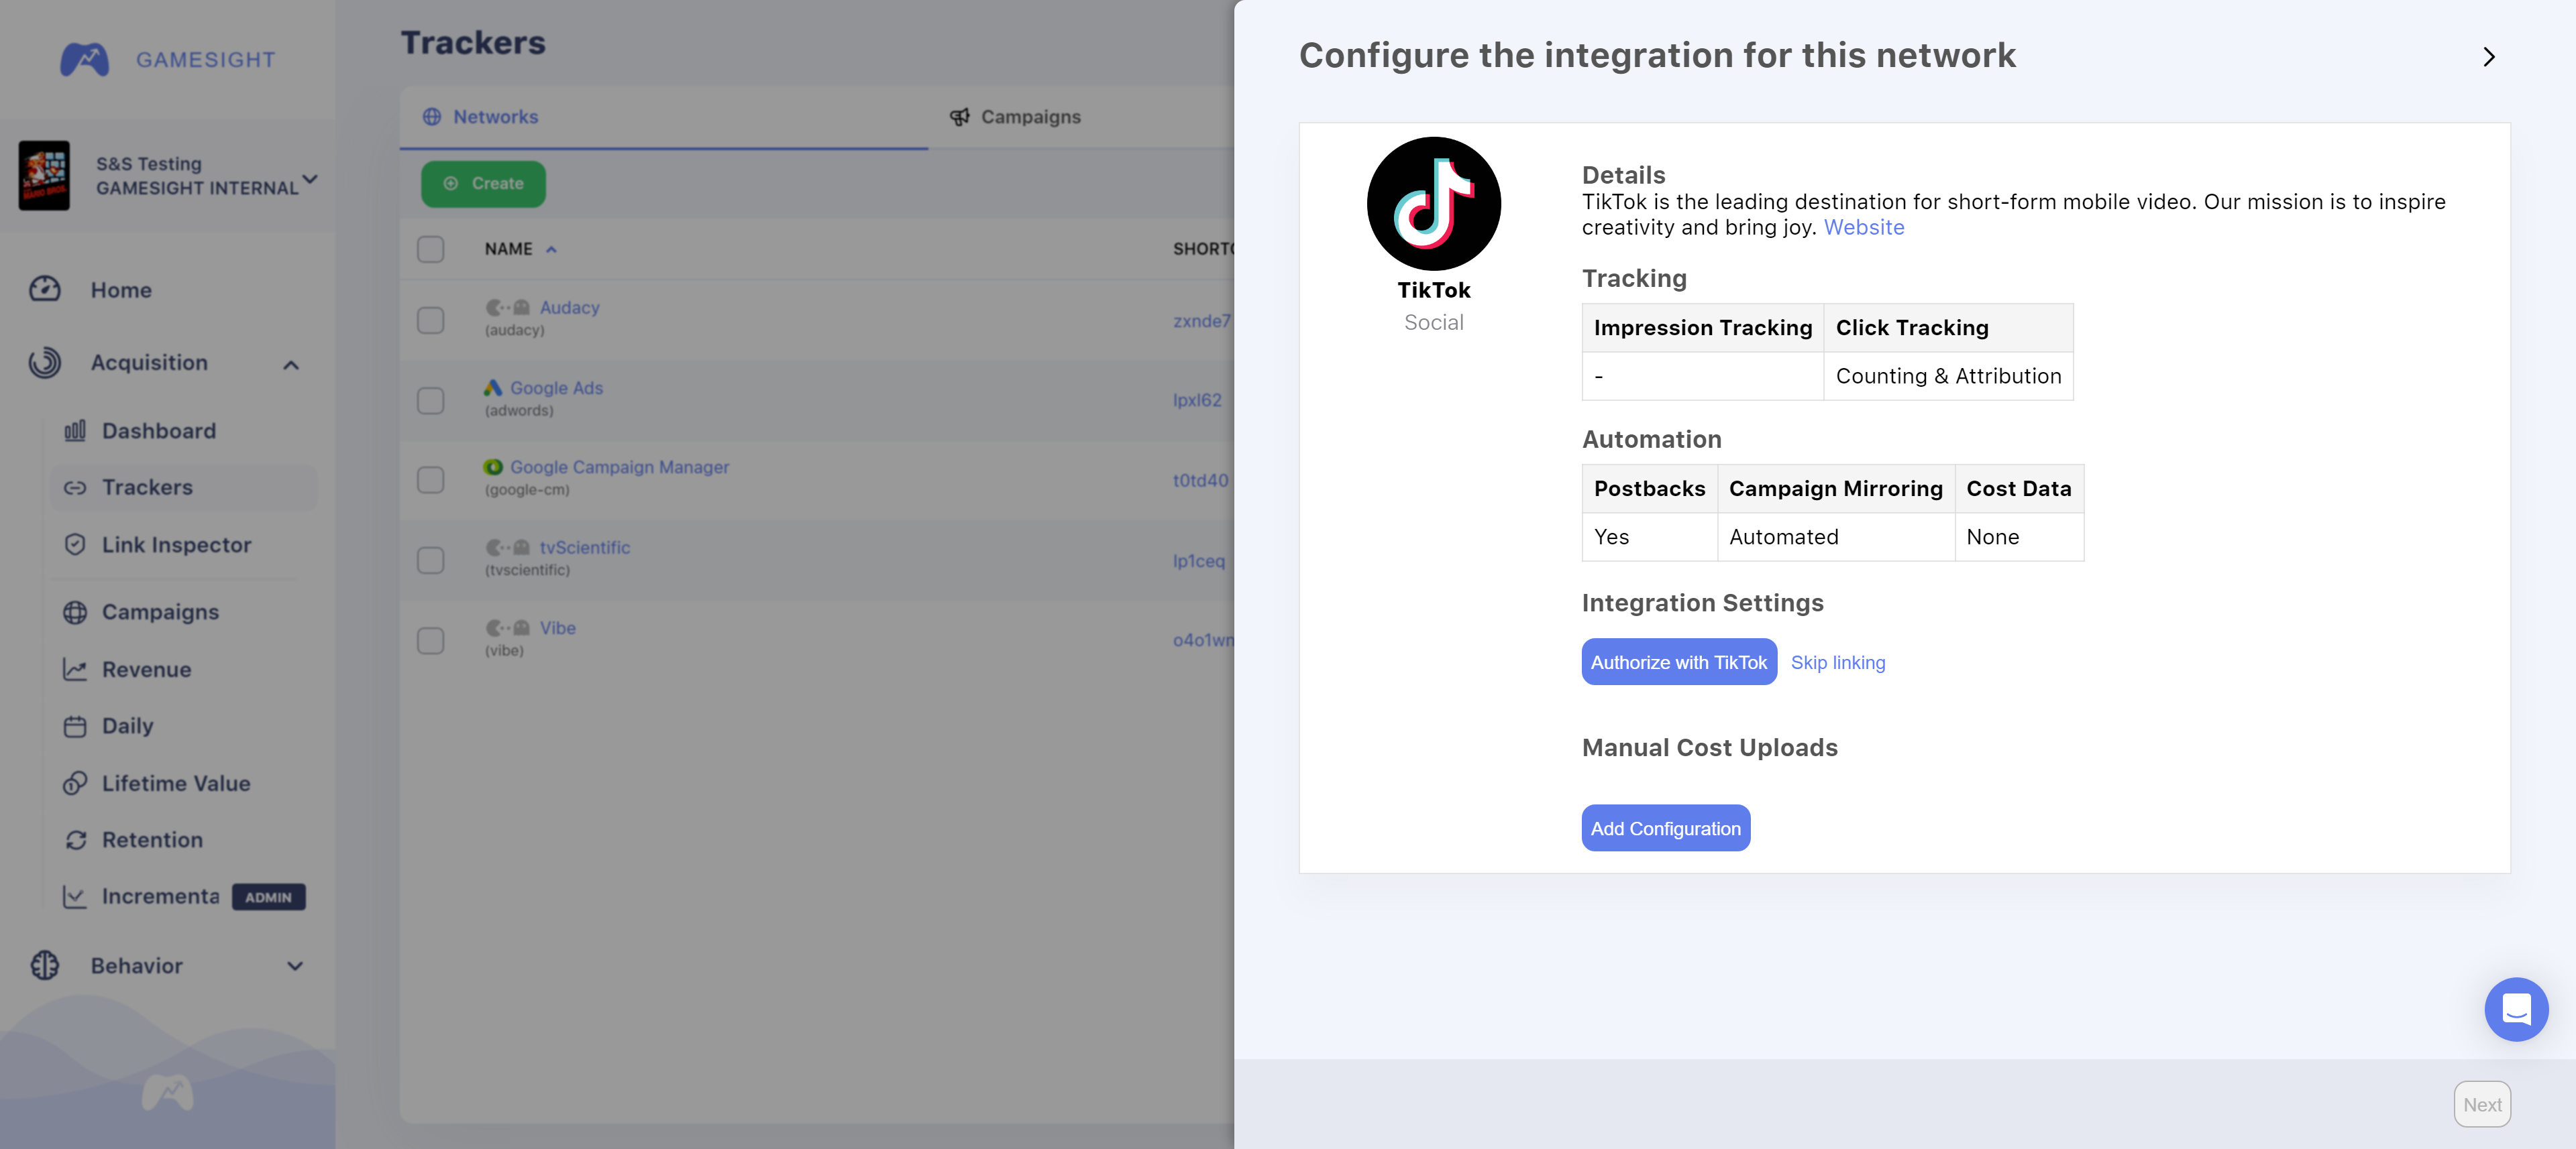Click the Home speedometer icon

click(45, 290)
